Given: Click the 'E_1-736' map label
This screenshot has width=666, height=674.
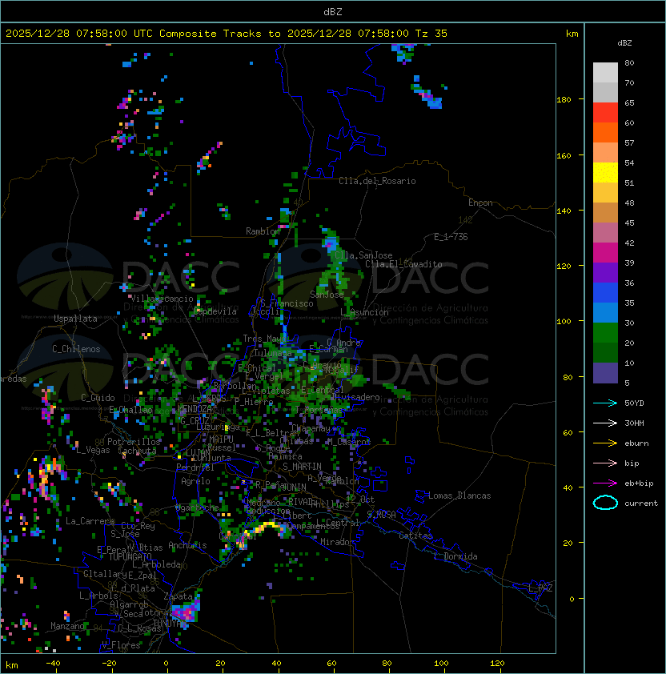Looking at the screenshot, I should coord(451,237).
